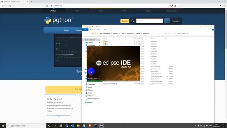The width and height of the screenshot is (227, 128).
Task: Select the Doc folder
Action: 106,44
